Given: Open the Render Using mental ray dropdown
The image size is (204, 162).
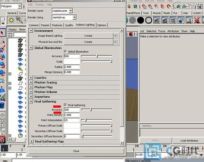Looking at the screenshot, I should [x=74, y=17].
